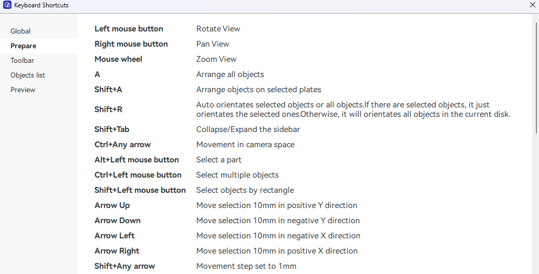The width and height of the screenshot is (539, 274).
Task: Click the app logo in the title bar
Action: point(7,5)
